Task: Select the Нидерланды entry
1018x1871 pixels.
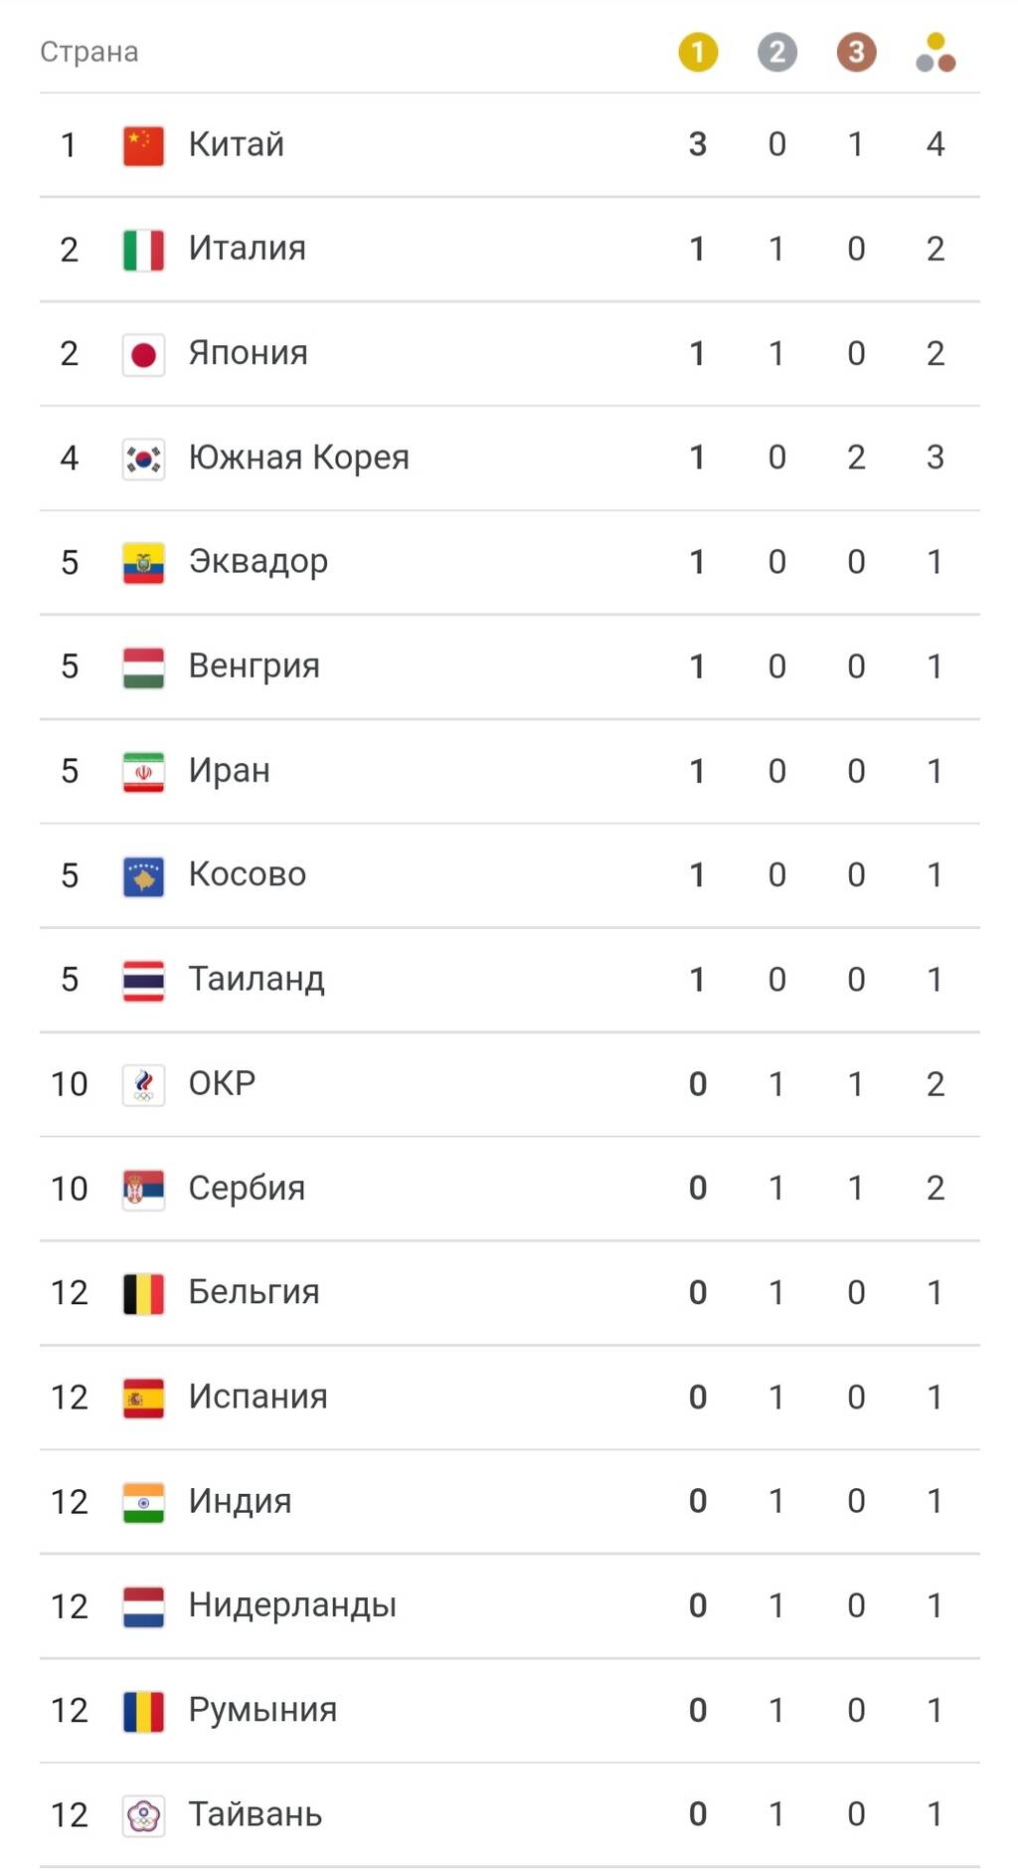Action: tap(509, 1606)
